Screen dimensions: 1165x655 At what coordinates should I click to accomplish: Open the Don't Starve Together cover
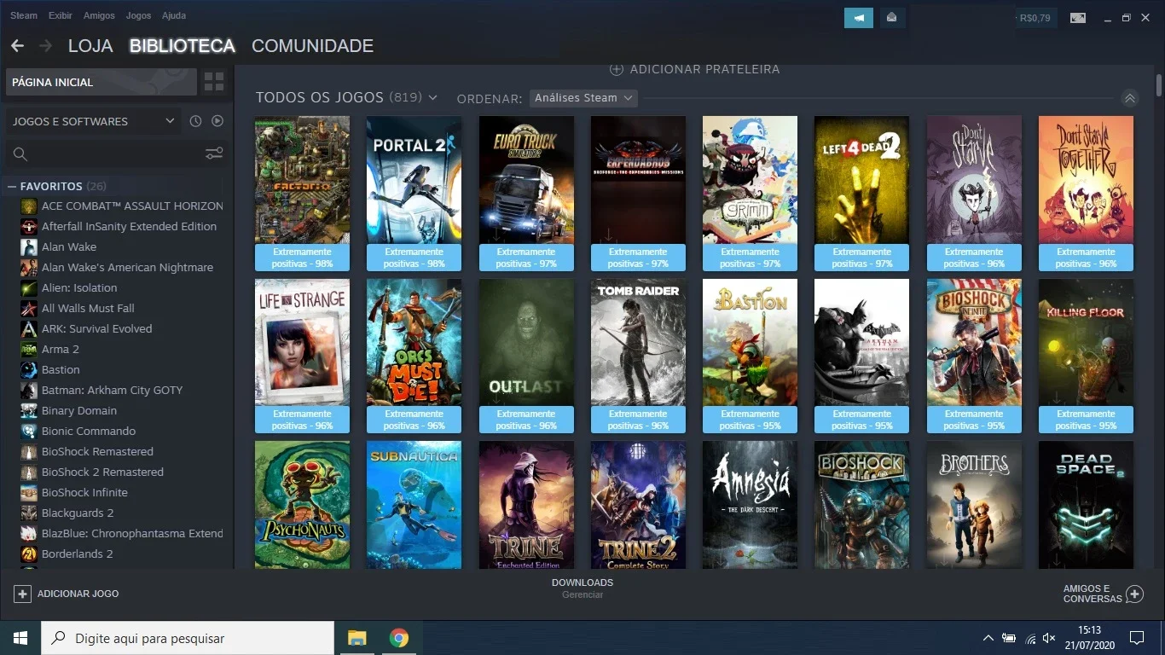tap(1086, 180)
